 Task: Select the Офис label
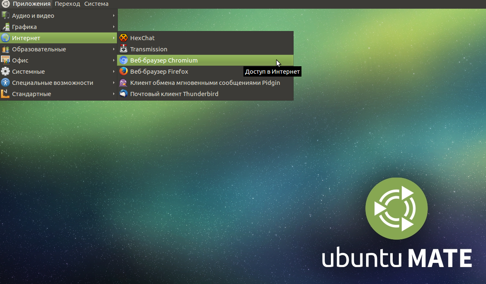pyautogui.click(x=20, y=60)
